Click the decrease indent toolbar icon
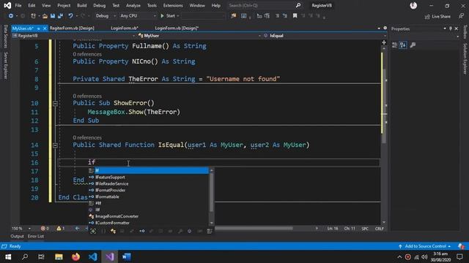The image size is (469, 263). tap(259, 16)
